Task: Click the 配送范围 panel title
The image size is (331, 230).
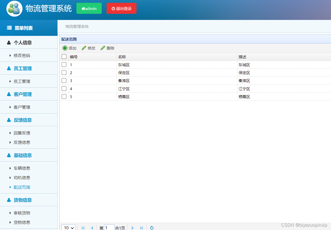Action: coord(69,39)
